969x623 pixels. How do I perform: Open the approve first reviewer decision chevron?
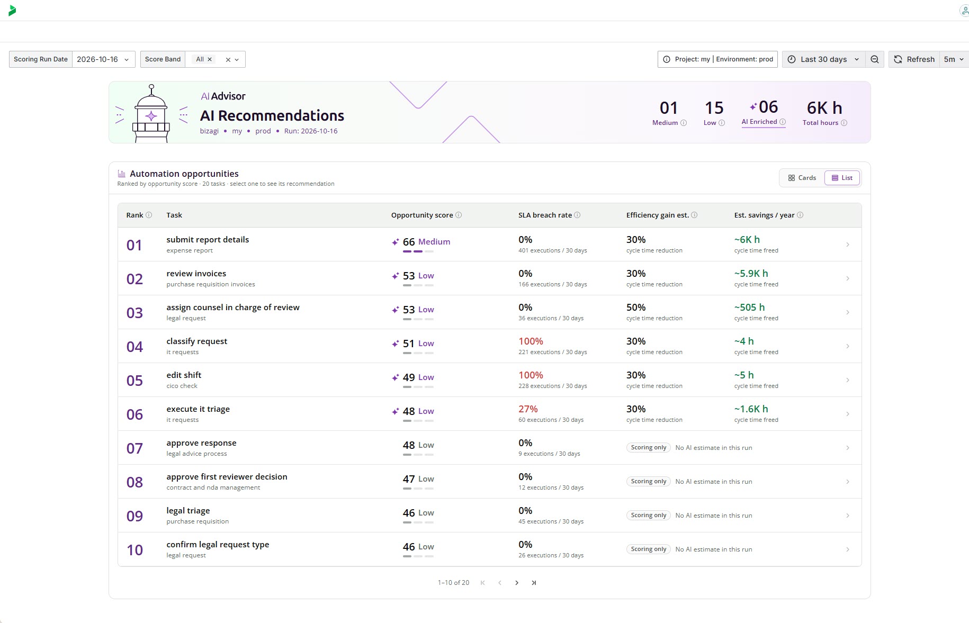848,482
